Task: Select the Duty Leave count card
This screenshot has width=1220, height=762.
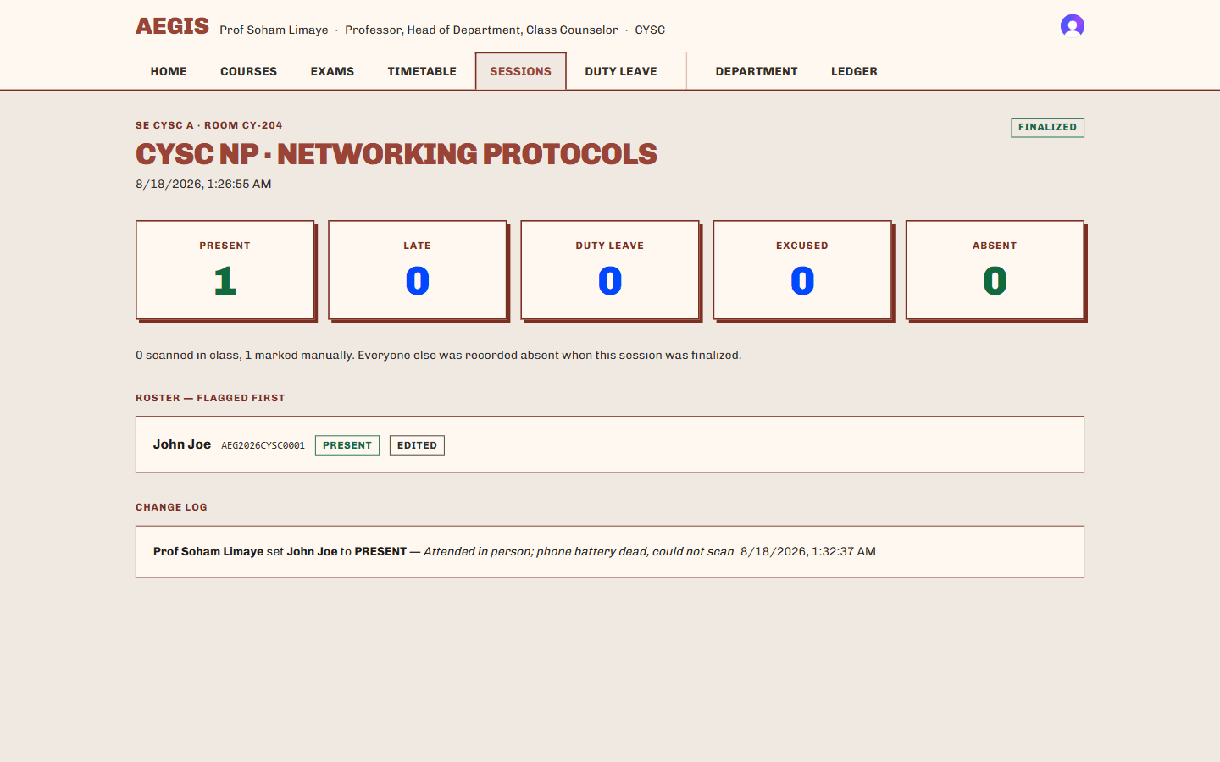Action: pyautogui.click(x=610, y=270)
